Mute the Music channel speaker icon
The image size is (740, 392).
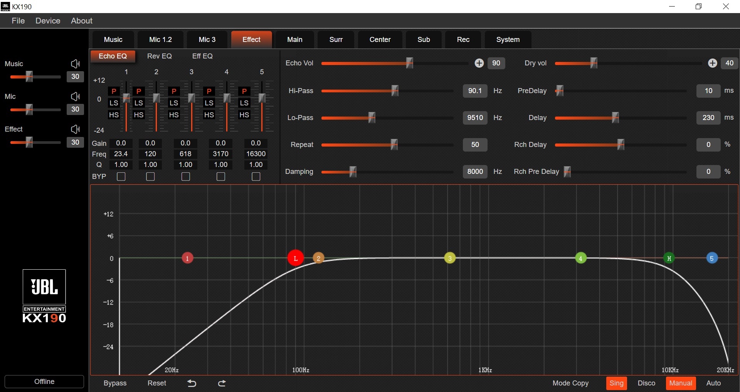coord(75,64)
